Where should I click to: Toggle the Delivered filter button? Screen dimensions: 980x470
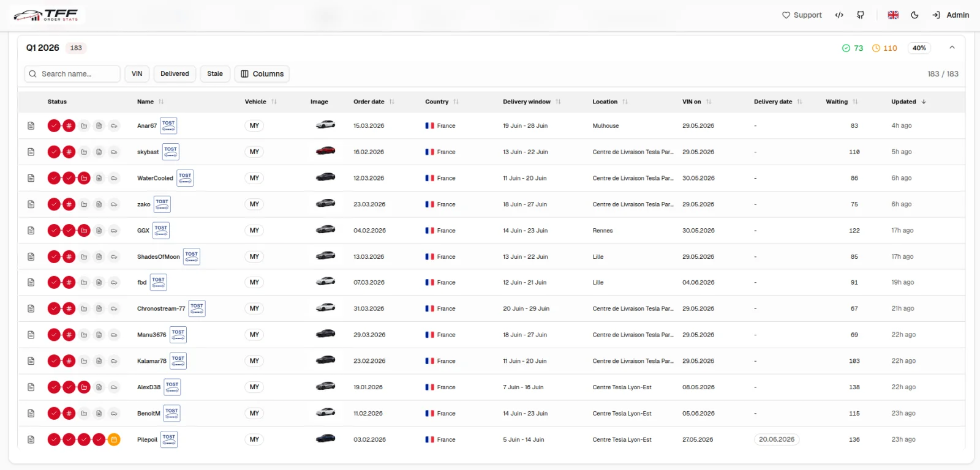pyautogui.click(x=175, y=74)
